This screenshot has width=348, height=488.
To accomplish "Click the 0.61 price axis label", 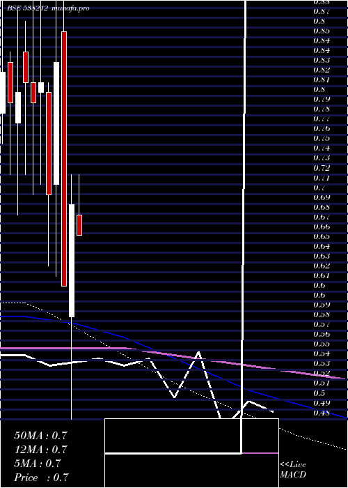I will coord(322,276).
